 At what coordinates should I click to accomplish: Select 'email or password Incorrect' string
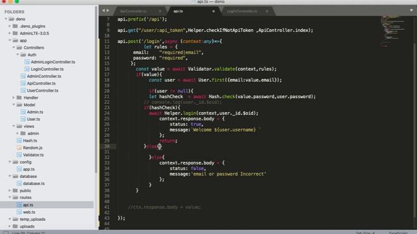[x=229, y=174]
